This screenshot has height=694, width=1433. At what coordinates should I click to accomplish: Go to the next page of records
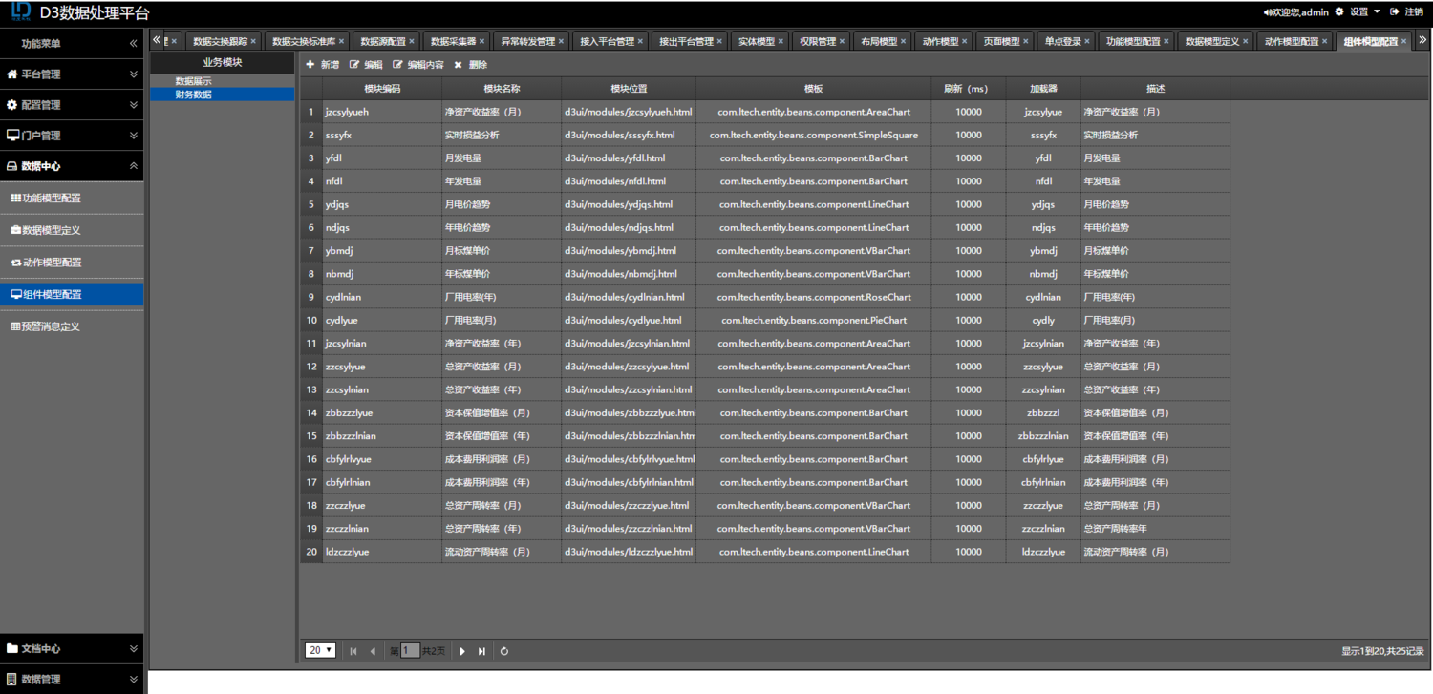click(x=462, y=651)
